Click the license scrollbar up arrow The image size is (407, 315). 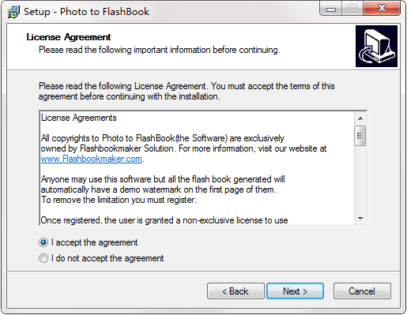[x=360, y=118]
